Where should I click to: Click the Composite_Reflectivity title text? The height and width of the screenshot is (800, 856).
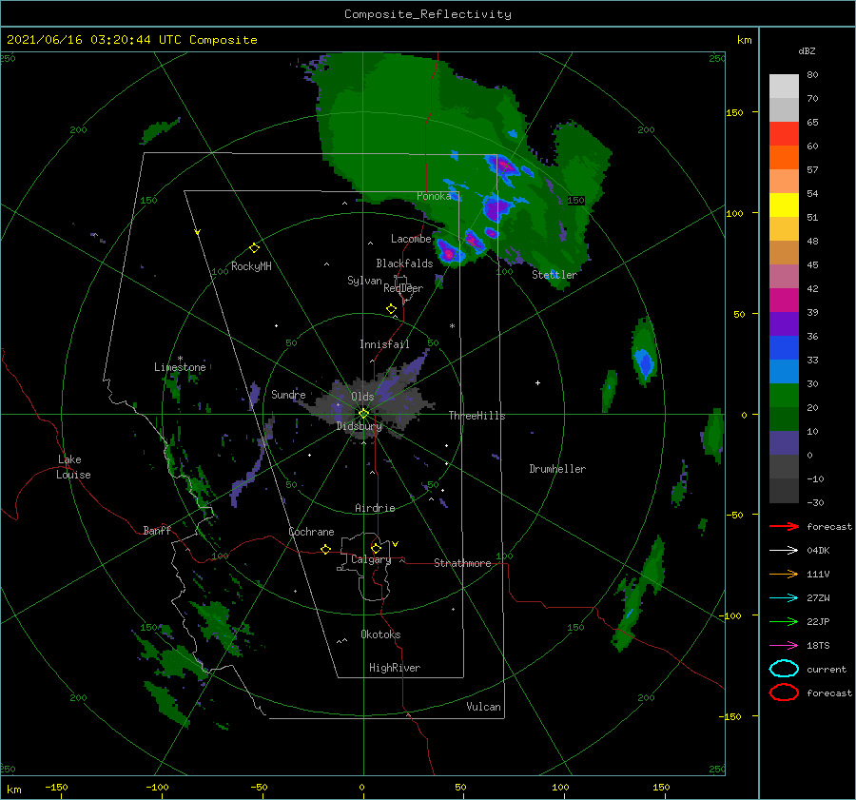427,14
